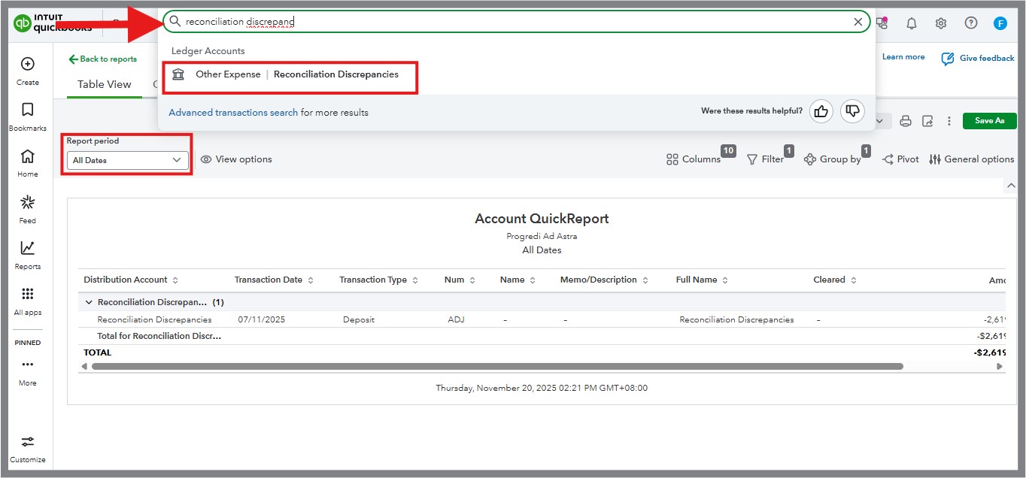Collapse the Reconciliation Discrepancies group row
The height and width of the screenshot is (478, 1026).
click(90, 302)
